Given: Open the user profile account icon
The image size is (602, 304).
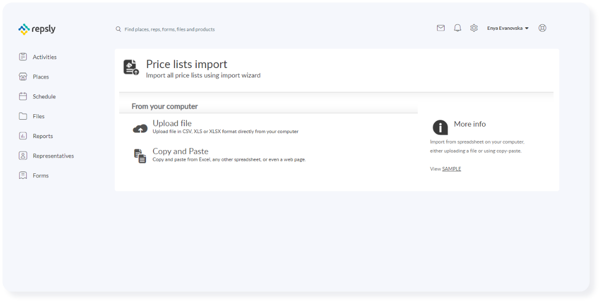Looking at the screenshot, I should click(542, 28).
